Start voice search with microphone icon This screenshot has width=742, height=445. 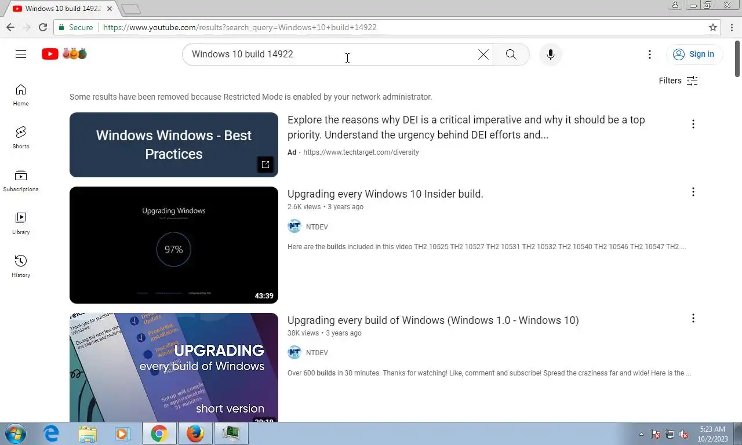551,54
